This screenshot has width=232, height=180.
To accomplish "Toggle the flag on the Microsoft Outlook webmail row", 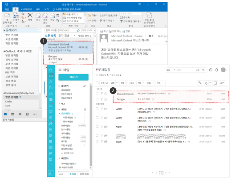I will point(102,94).
